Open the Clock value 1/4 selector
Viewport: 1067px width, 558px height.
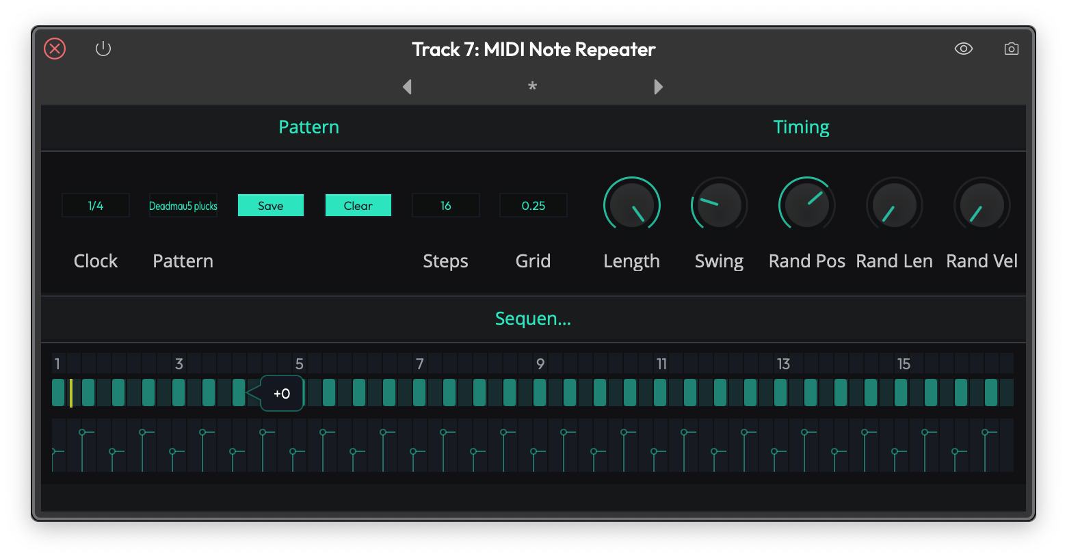pos(96,205)
